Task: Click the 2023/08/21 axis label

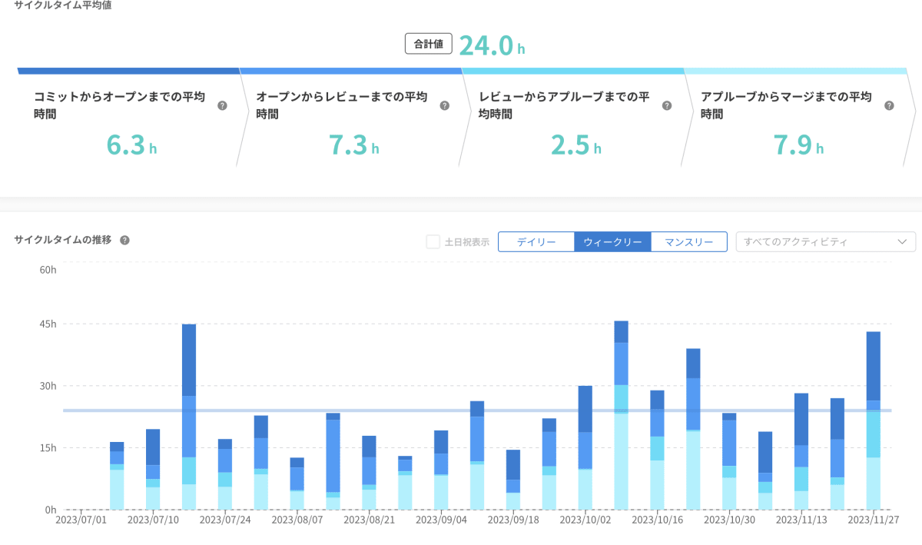Action: tap(369, 520)
